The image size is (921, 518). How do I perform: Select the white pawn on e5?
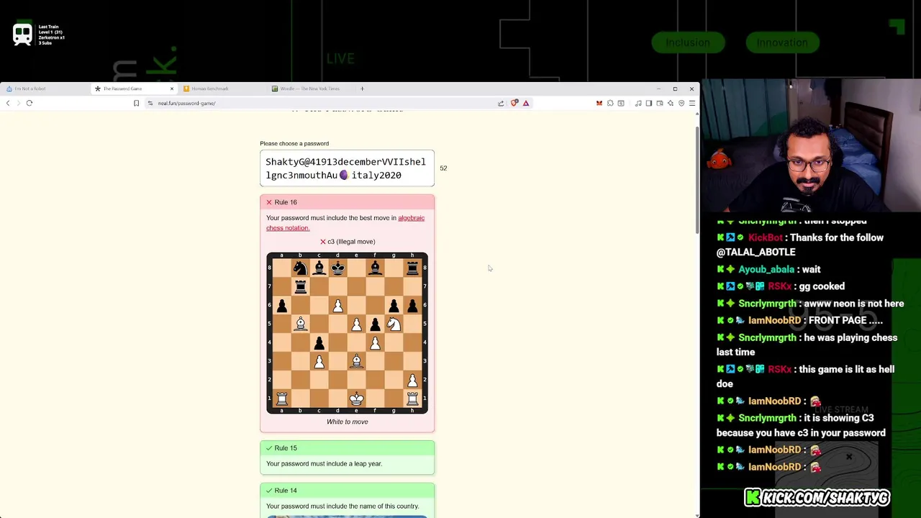coord(356,324)
